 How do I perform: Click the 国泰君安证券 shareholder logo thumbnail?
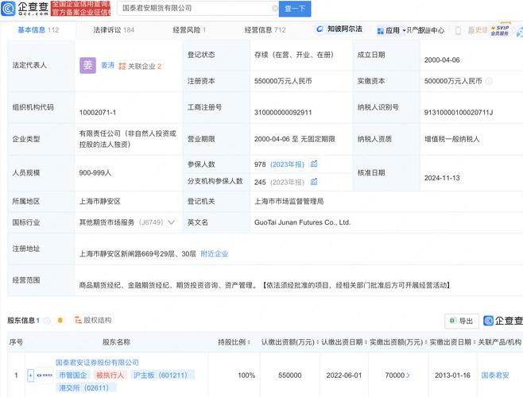click(45, 376)
